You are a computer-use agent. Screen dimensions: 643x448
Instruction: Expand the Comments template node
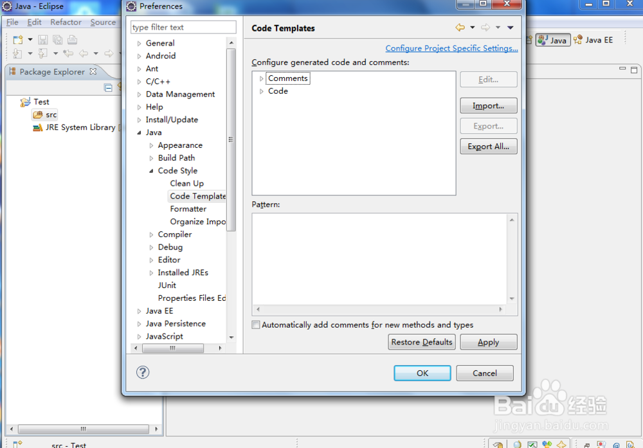261,78
